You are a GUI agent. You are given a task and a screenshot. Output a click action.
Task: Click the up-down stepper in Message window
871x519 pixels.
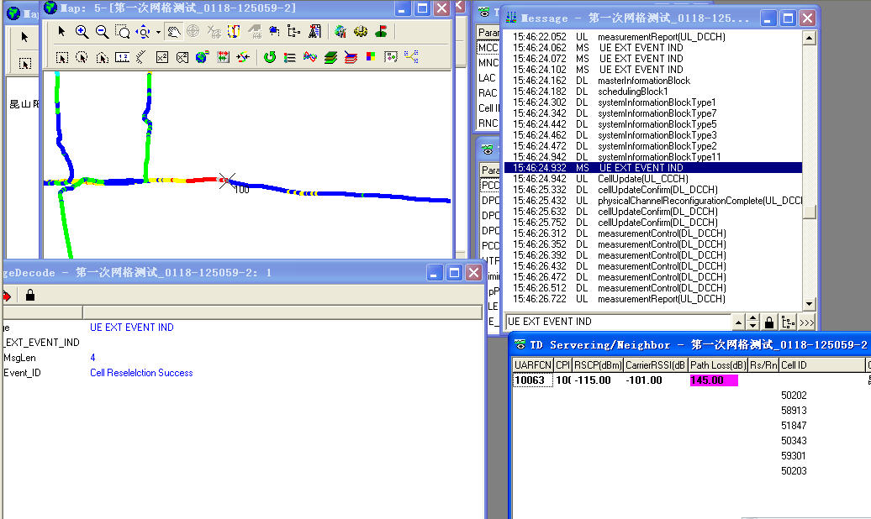pos(752,322)
